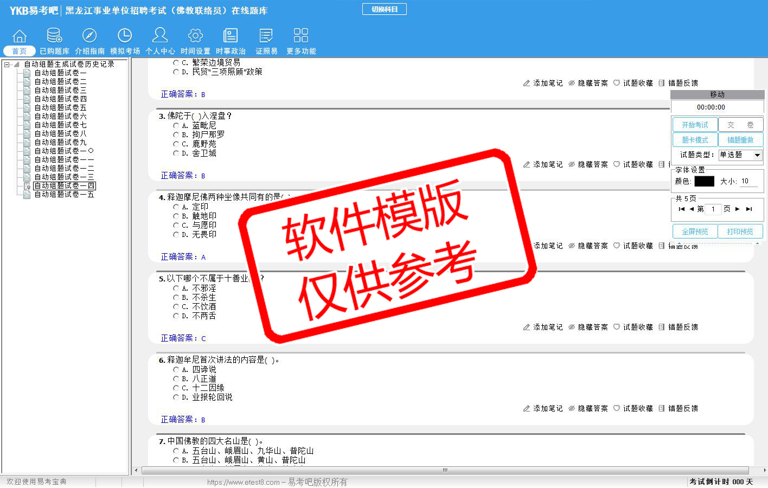Screen dimensions: 768x488
Task: Choose option C 不饮酒 in question 5
Action: [x=176, y=307]
